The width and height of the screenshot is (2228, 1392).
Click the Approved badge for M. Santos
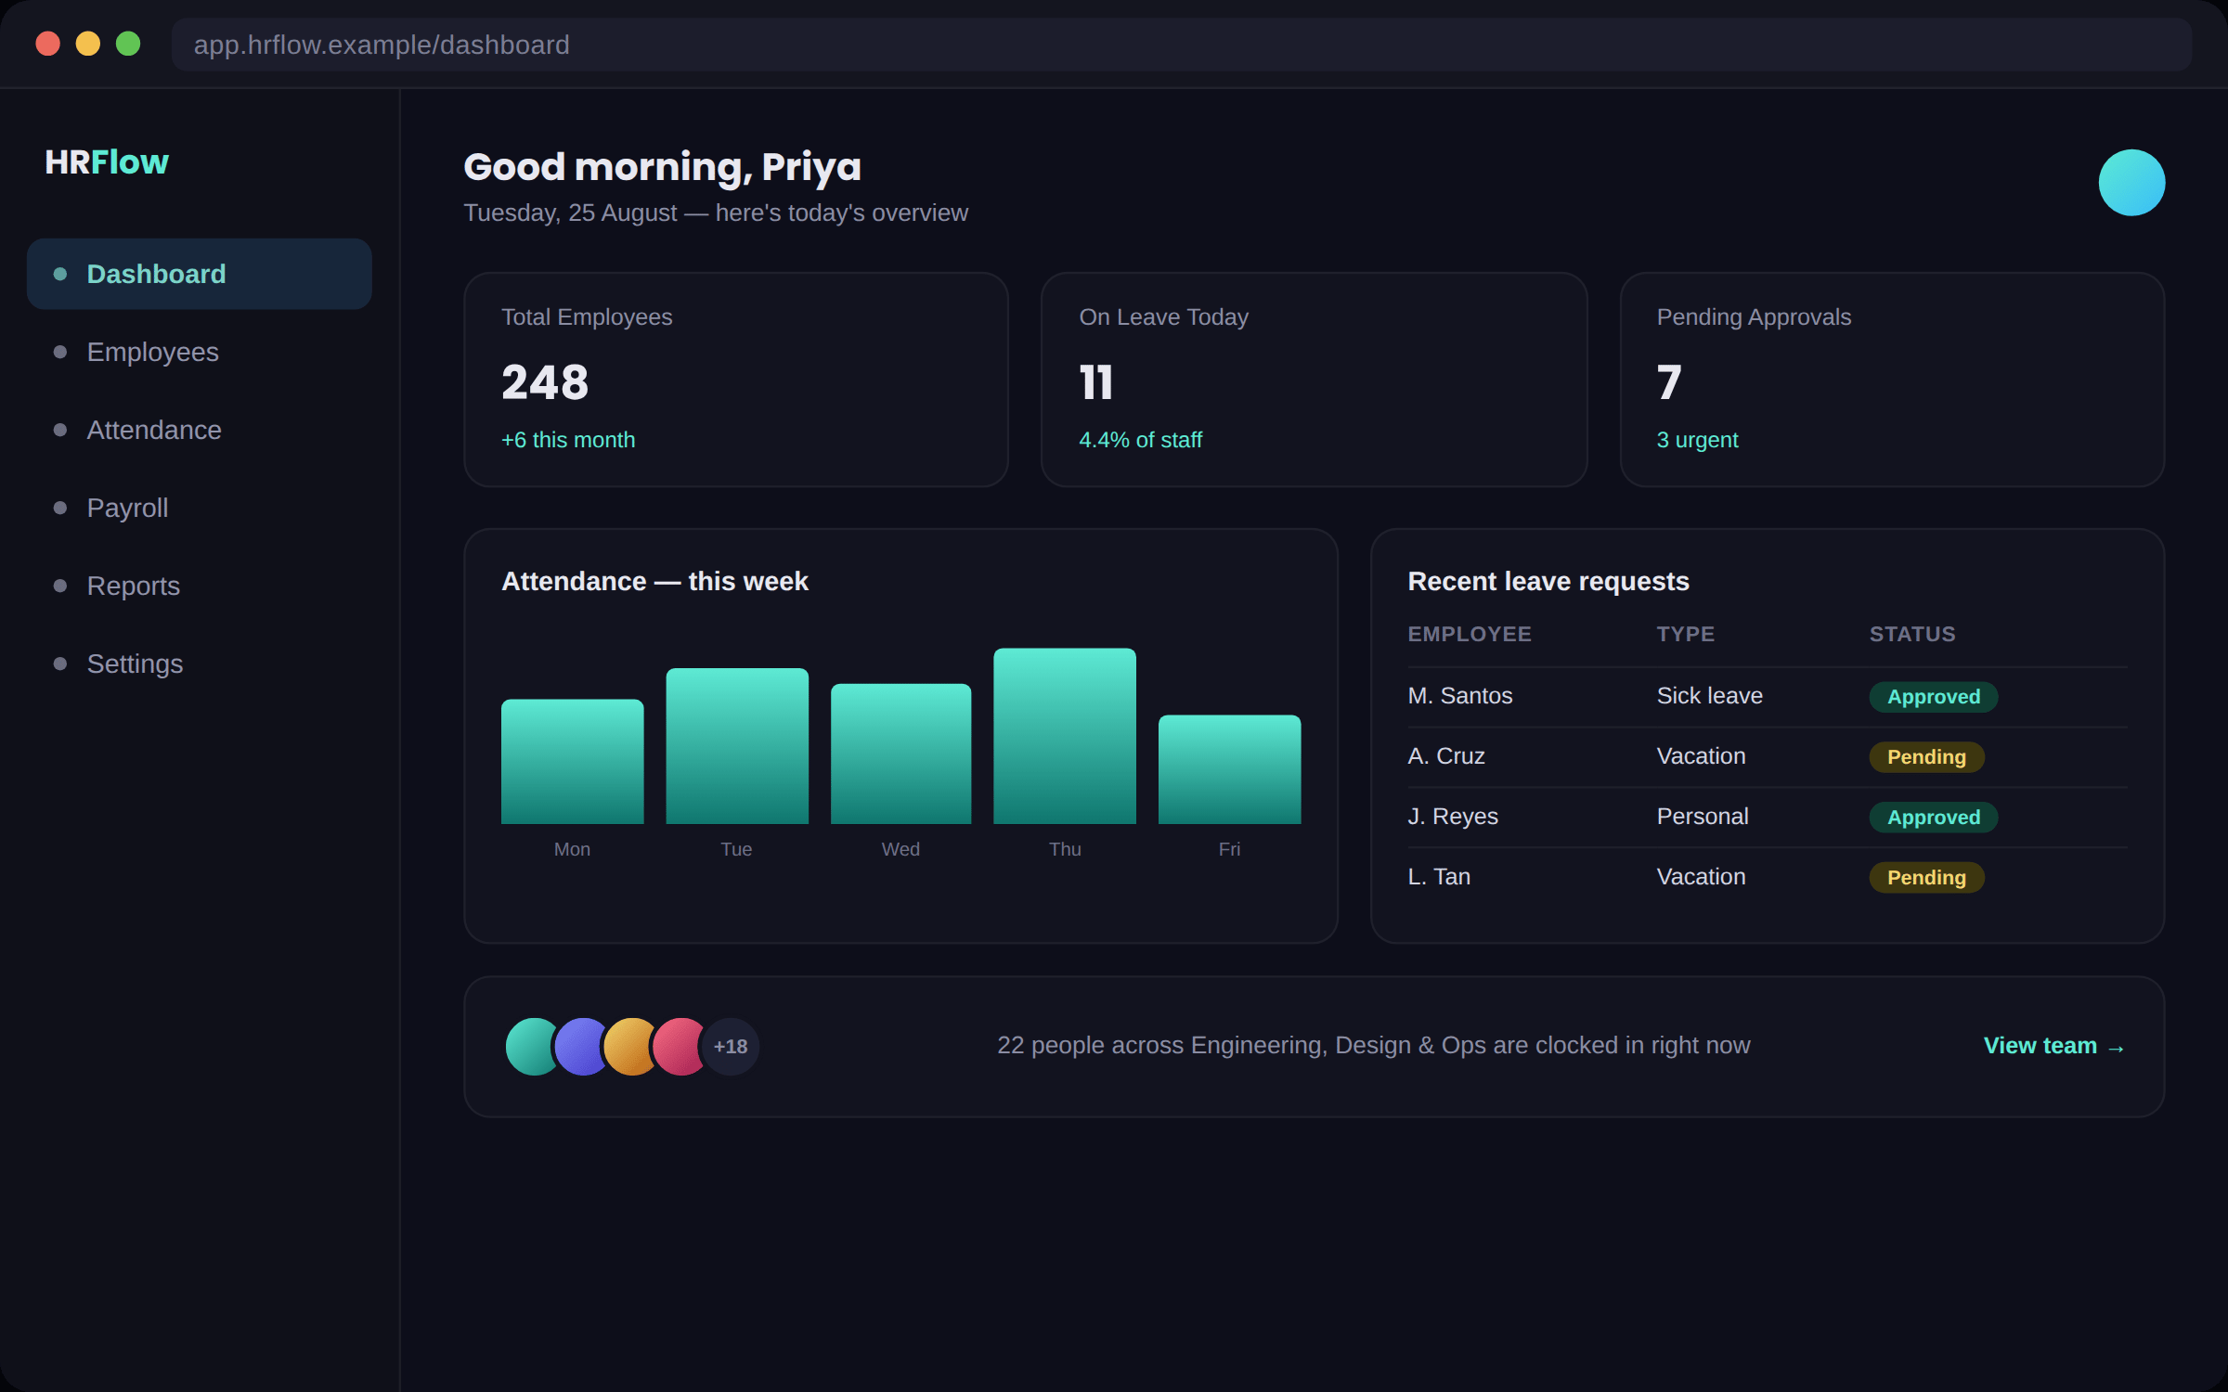point(1934,697)
